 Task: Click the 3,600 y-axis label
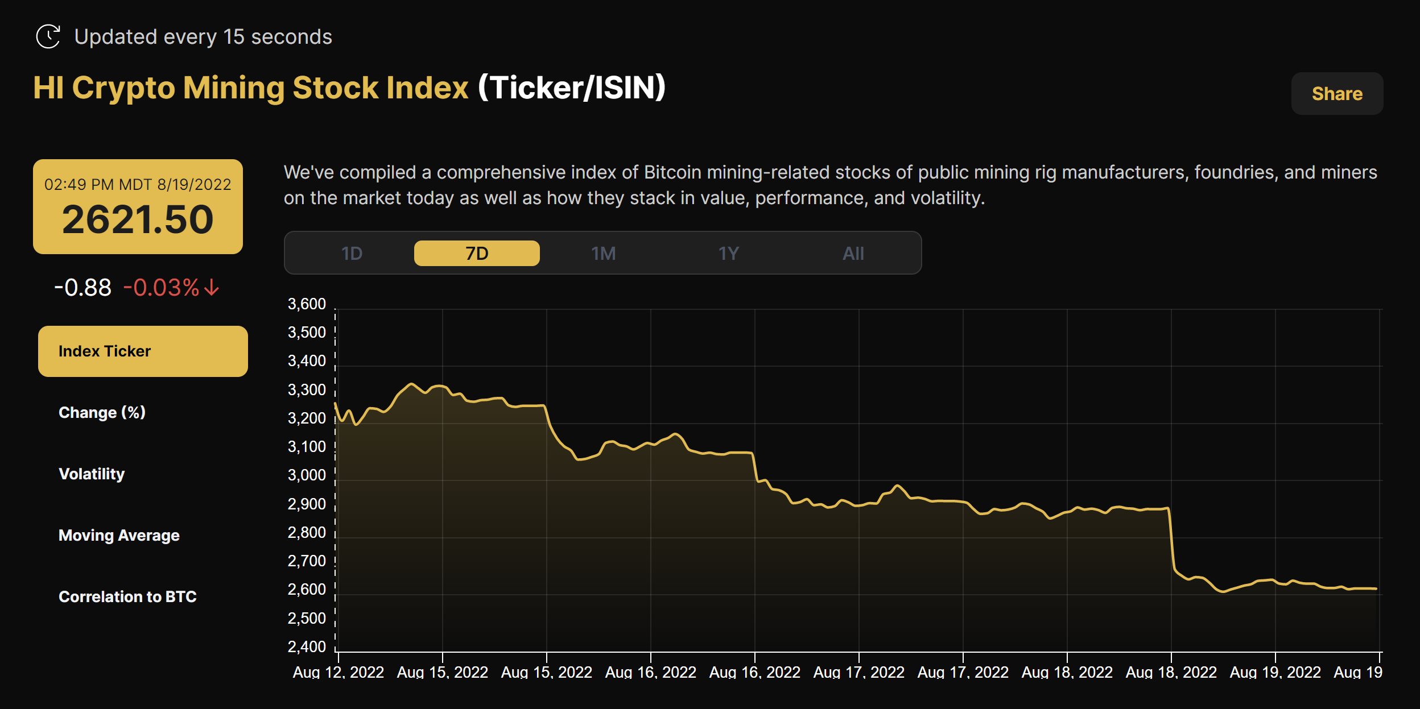(x=308, y=304)
